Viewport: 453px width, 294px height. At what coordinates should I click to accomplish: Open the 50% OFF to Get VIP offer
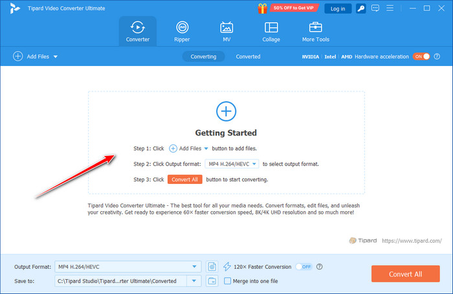click(x=294, y=8)
